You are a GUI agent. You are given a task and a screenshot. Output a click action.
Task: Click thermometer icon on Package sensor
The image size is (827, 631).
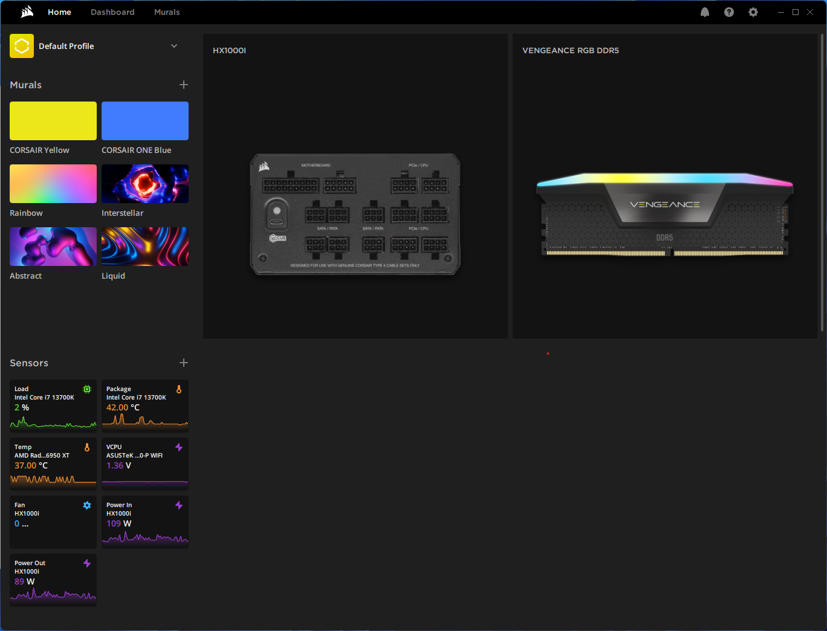coord(179,389)
